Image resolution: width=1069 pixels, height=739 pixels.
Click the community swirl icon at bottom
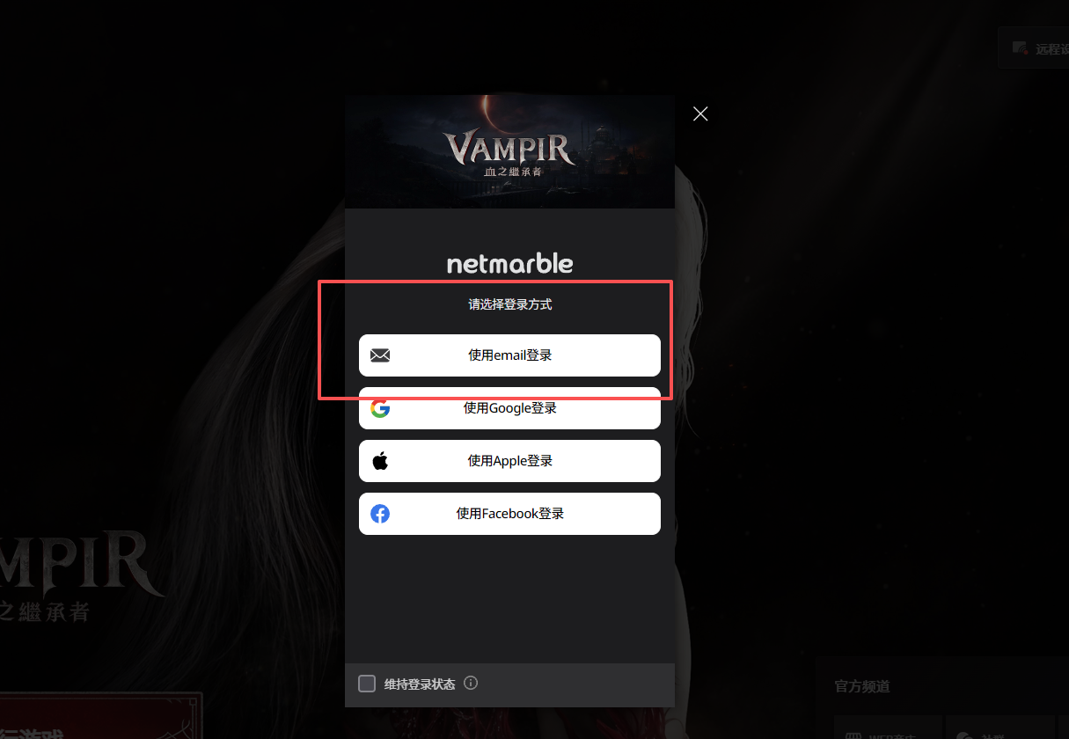click(x=964, y=735)
